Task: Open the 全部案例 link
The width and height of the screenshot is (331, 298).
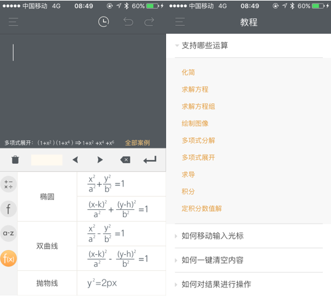Action: point(138,143)
